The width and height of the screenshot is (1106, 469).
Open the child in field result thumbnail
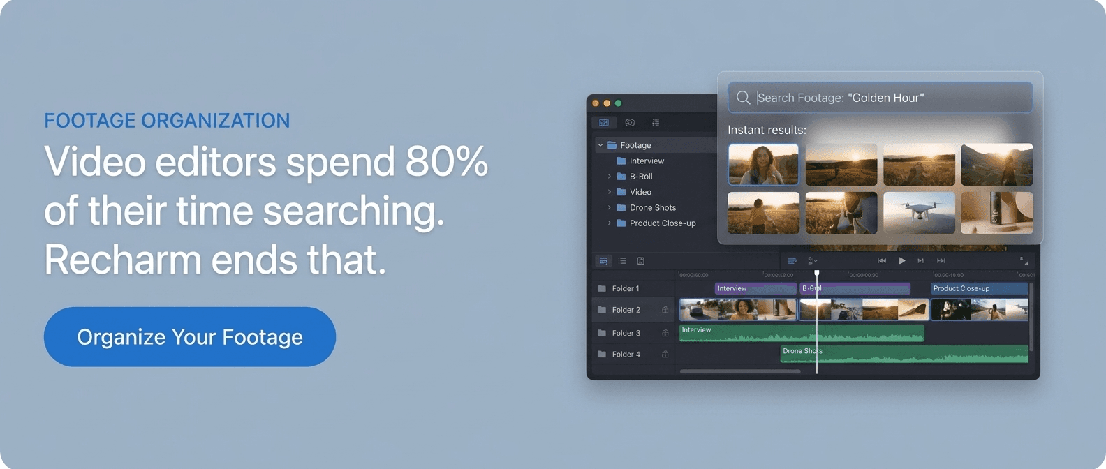pyautogui.click(x=763, y=213)
